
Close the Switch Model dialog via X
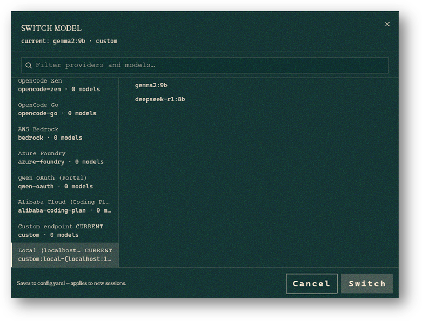[387, 24]
